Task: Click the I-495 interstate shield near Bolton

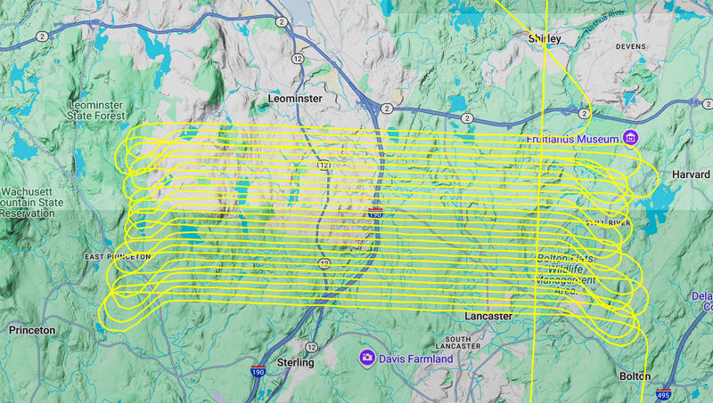Action: (663, 393)
